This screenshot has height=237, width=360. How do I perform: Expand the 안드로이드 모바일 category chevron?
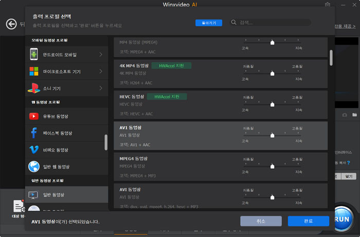tap(100, 54)
